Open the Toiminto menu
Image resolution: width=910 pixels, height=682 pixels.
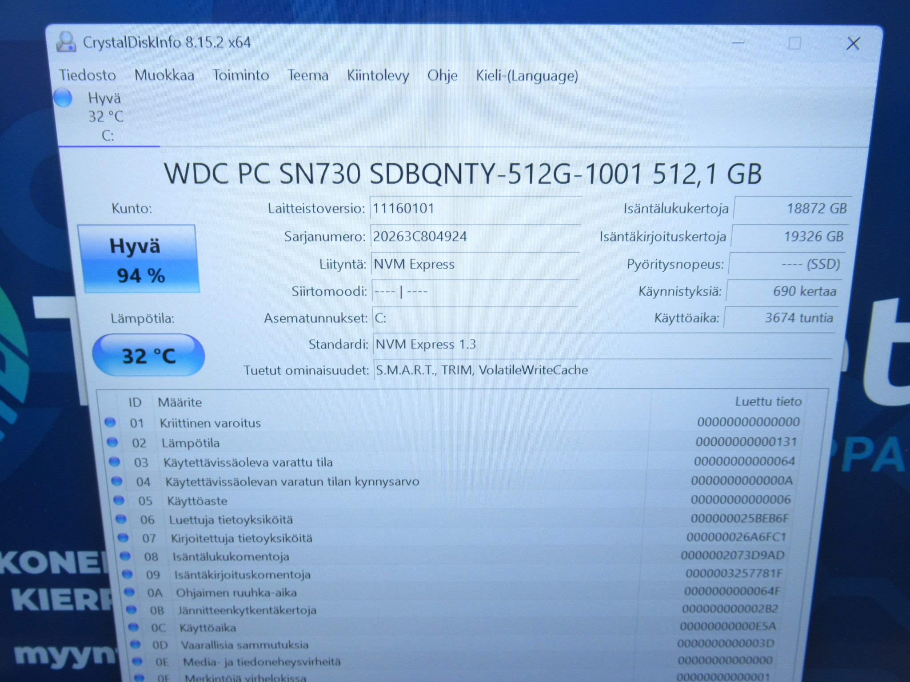coord(240,75)
